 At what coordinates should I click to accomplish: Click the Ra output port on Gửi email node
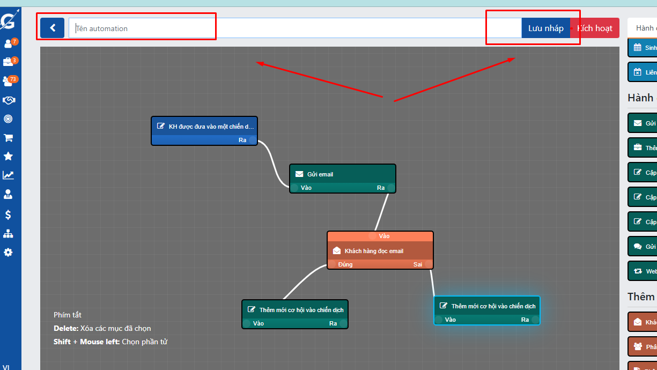391,188
